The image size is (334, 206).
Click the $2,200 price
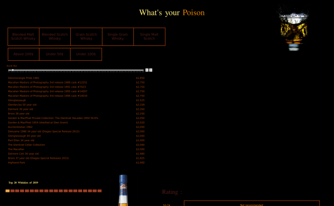pyautogui.click(x=140, y=114)
